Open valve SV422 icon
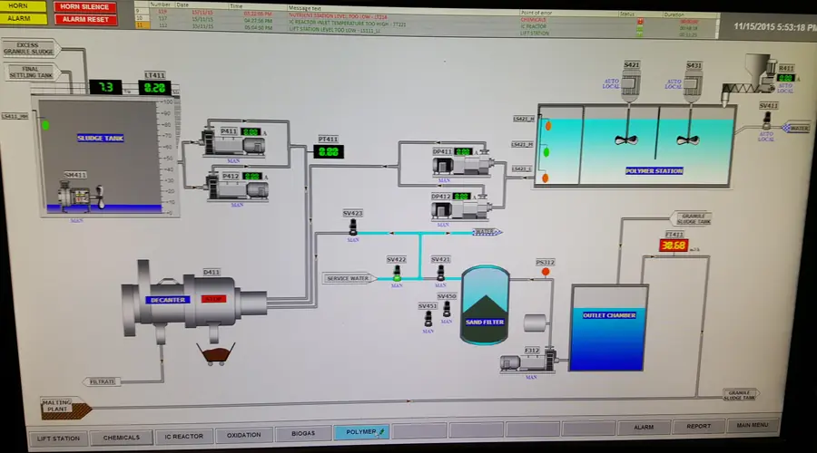The height and width of the screenshot is (453, 817). pyautogui.click(x=397, y=273)
